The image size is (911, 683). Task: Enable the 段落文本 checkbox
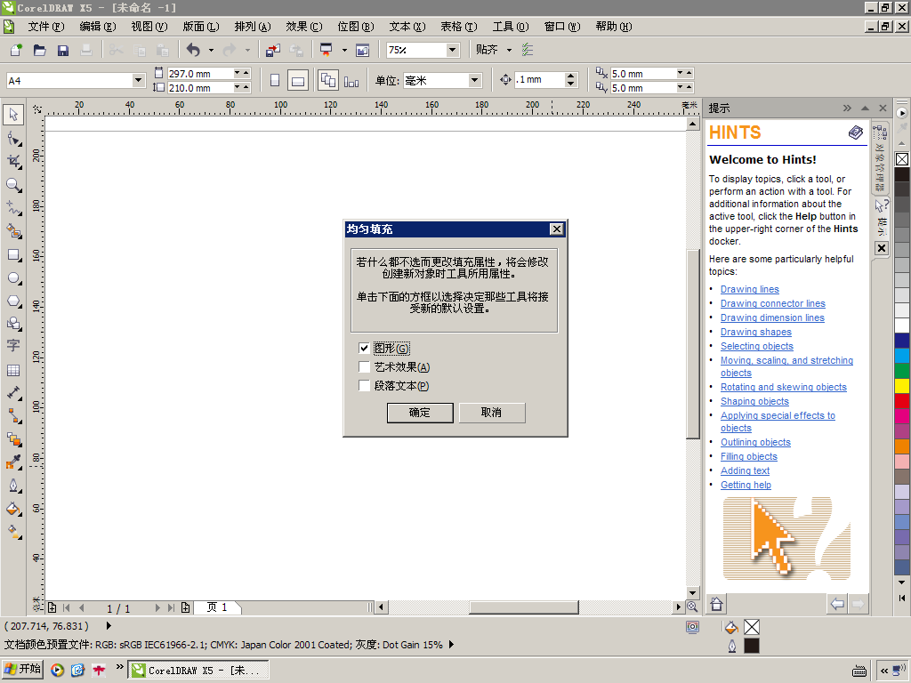pos(364,386)
